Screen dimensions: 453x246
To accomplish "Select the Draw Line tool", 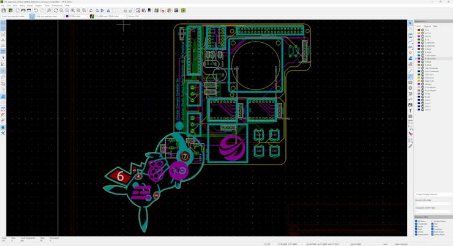I will point(410,71).
